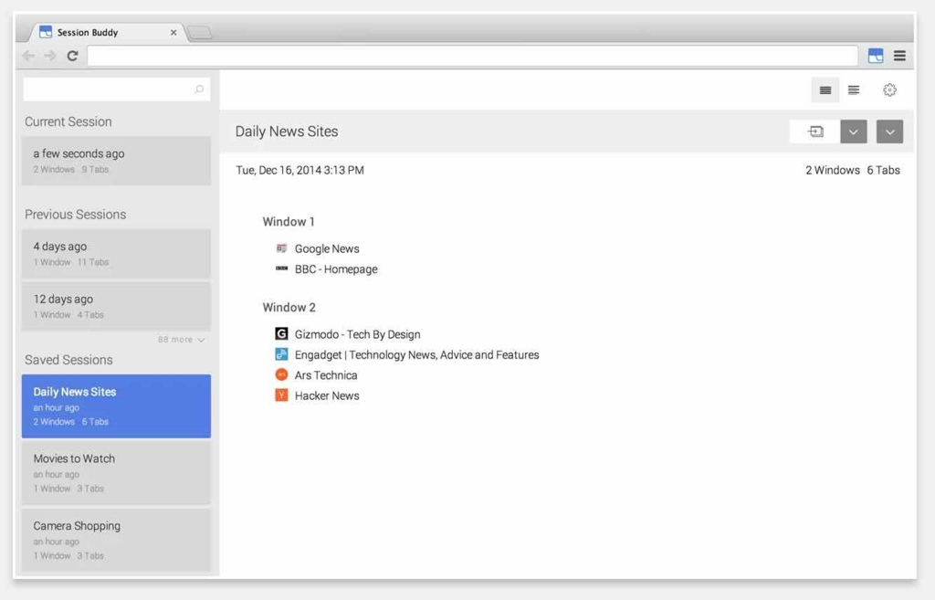Click the Engadget favicon
The height and width of the screenshot is (600, 935).
[281, 354]
